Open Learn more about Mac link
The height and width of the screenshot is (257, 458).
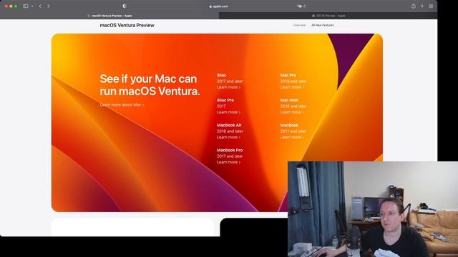point(122,105)
